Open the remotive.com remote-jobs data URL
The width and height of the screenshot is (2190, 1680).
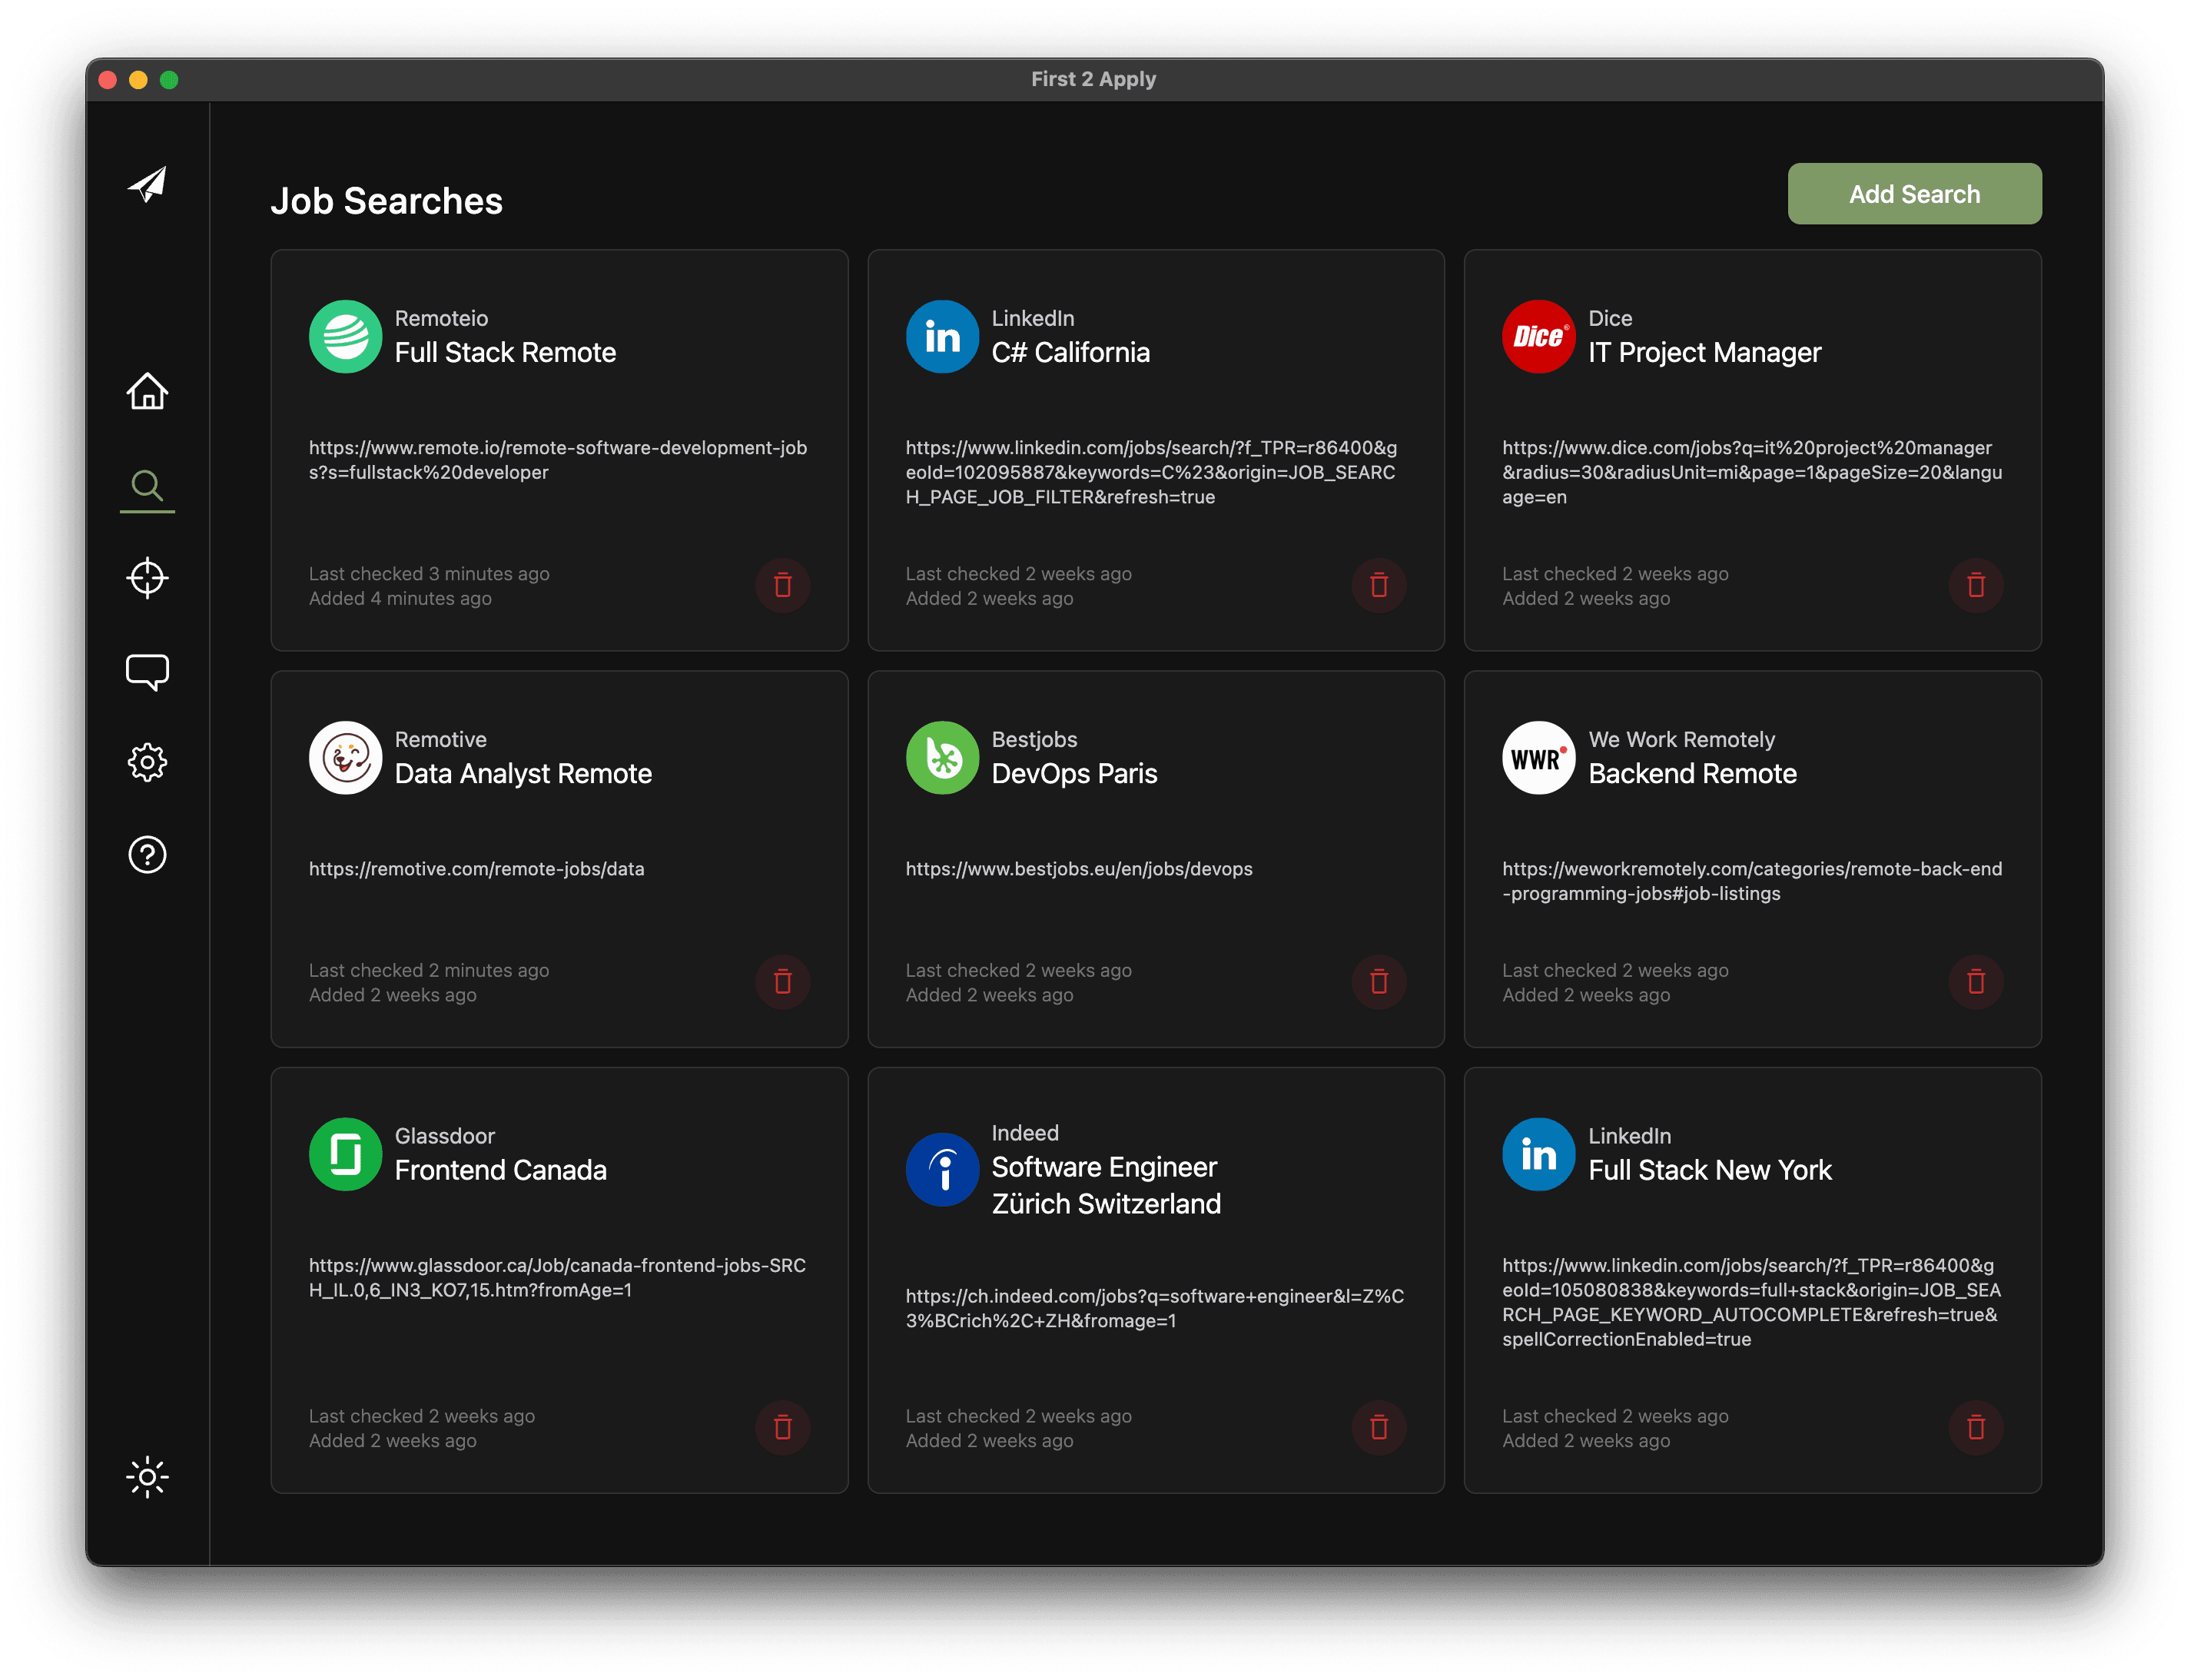476,869
